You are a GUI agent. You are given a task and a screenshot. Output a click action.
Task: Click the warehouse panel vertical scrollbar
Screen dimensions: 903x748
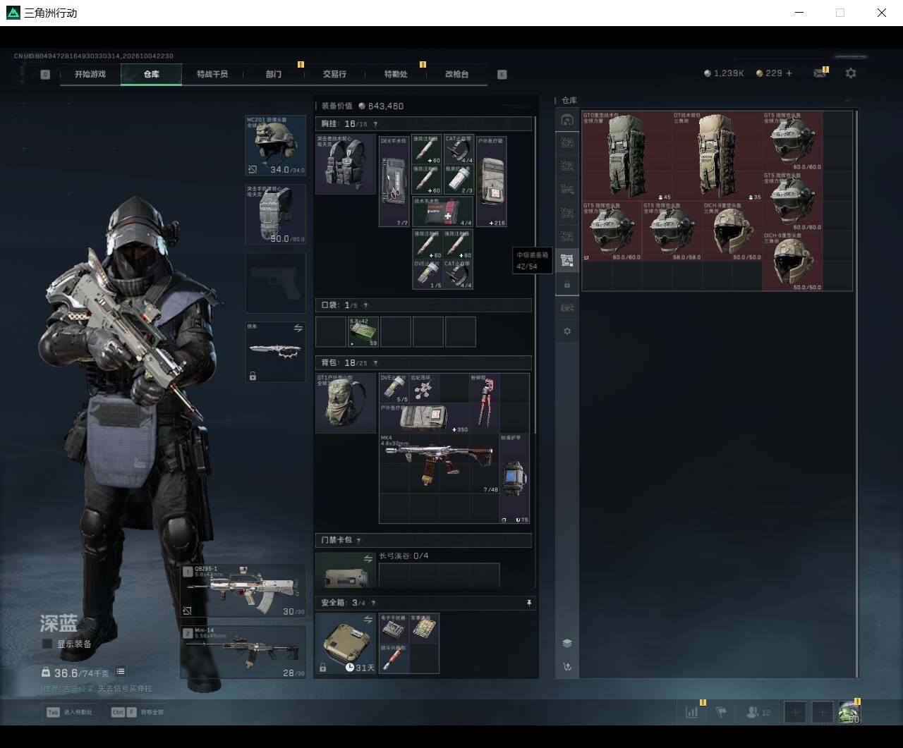(x=857, y=393)
